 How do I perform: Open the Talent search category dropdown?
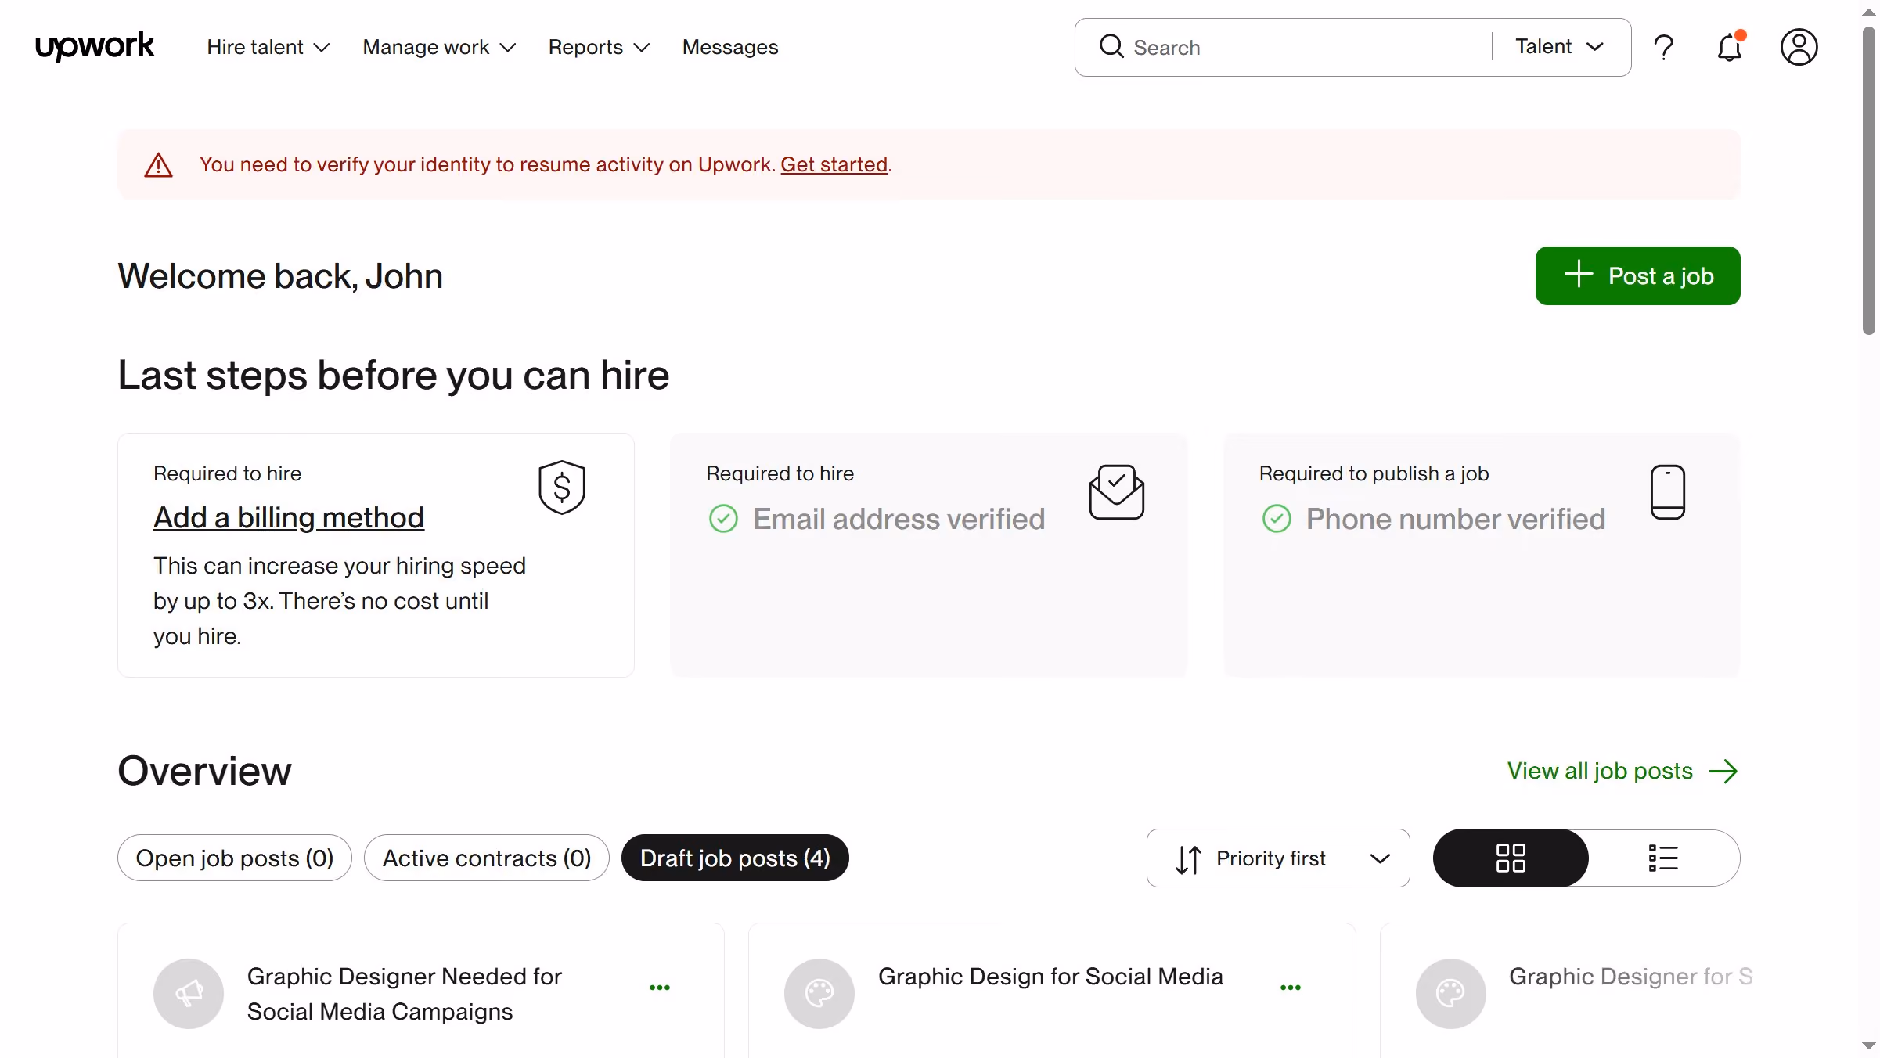tap(1560, 47)
